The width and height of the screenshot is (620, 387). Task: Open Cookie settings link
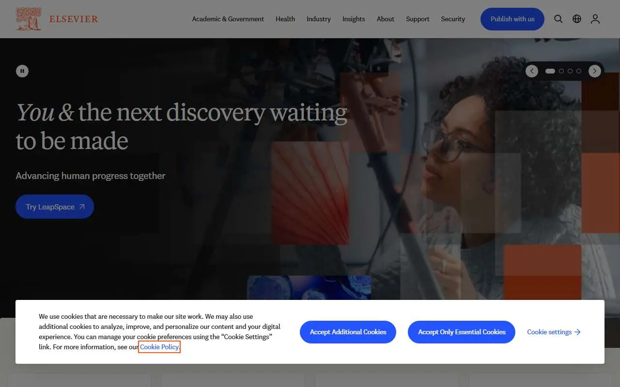554,332
